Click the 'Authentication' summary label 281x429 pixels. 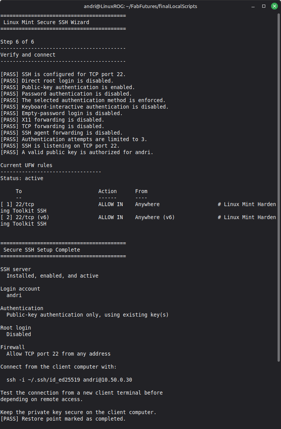click(x=22, y=308)
